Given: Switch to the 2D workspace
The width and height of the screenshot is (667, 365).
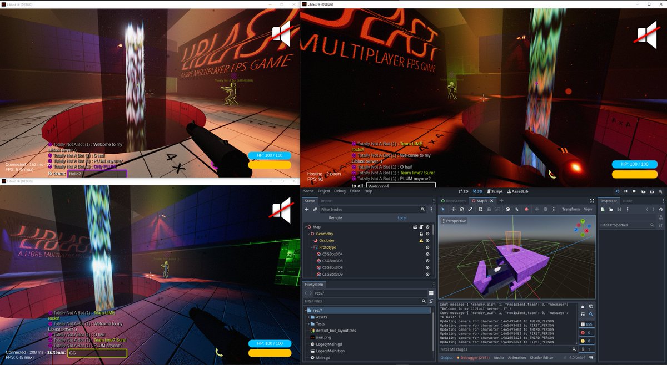Looking at the screenshot, I should tap(464, 191).
